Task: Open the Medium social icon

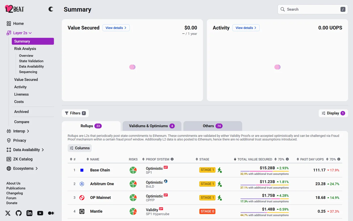Action: pyautogui.click(x=51, y=213)
